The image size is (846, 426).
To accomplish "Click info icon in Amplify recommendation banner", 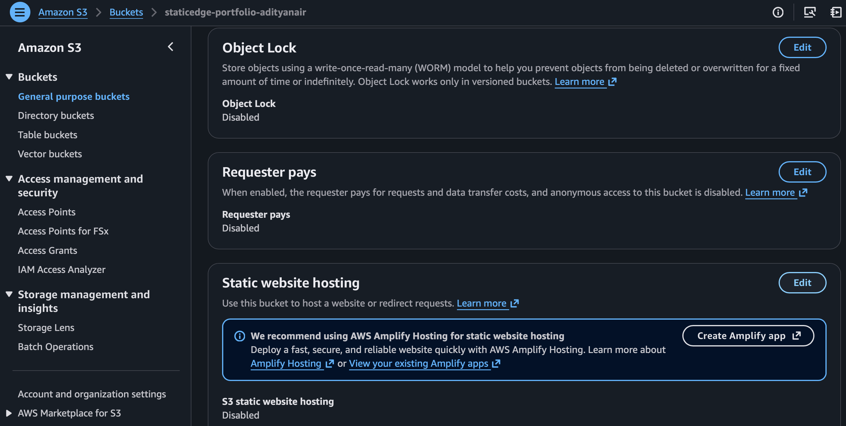I will coord(239,336).
